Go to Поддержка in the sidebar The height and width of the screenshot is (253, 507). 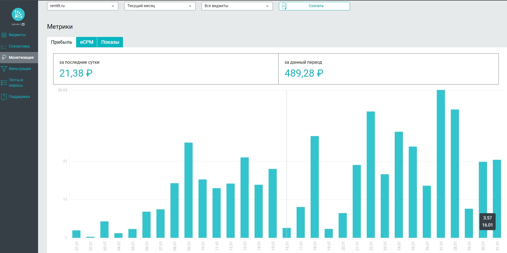pos(19,97)
